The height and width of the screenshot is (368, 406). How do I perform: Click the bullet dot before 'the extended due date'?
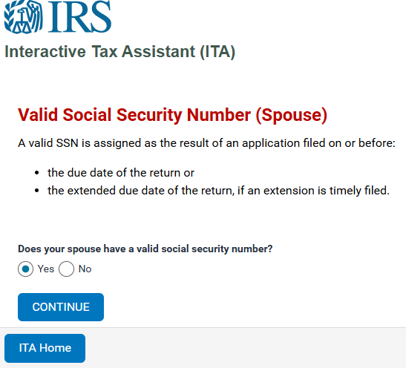[37, 191]
